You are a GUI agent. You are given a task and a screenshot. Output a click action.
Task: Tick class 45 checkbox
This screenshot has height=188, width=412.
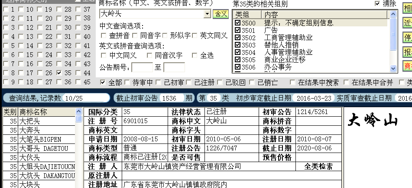tap(78, 82)
